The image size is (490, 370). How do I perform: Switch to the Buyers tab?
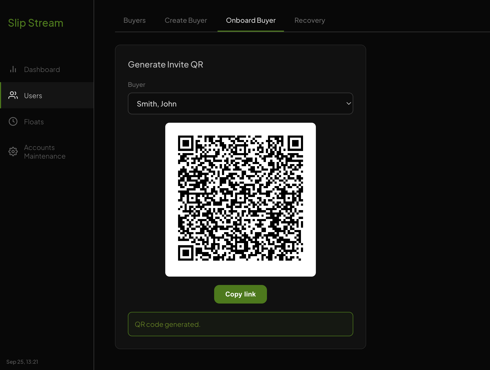coord(134,20)
